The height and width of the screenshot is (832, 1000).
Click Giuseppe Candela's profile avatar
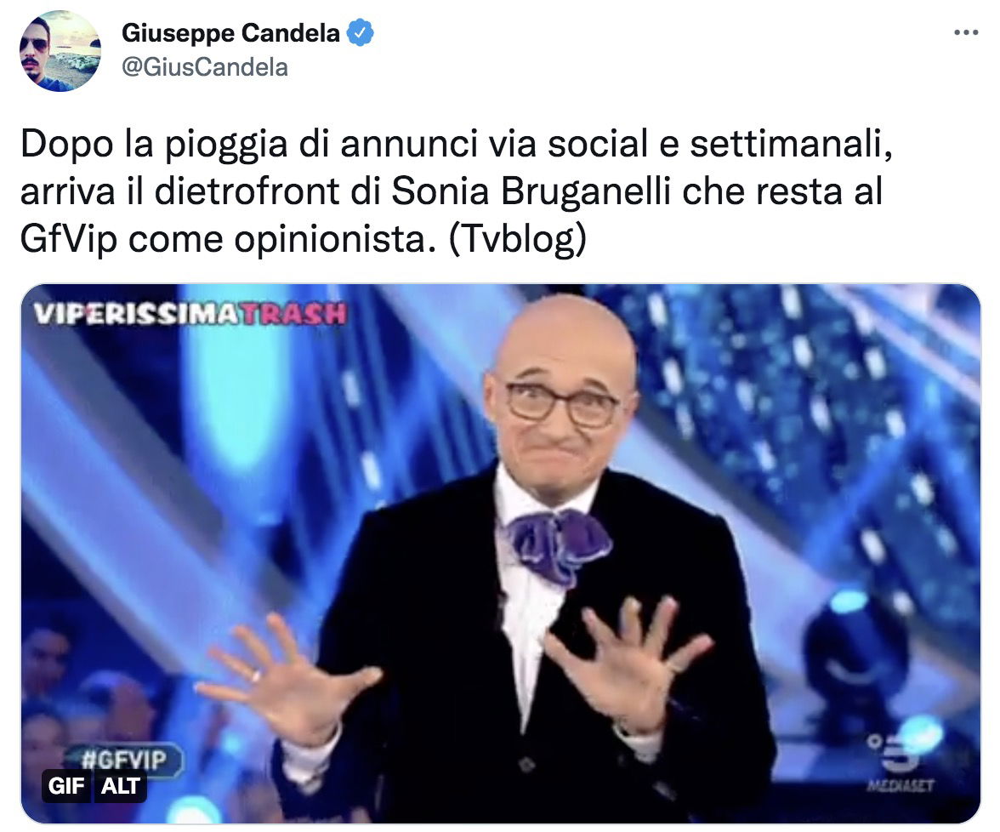coord(60,51)
